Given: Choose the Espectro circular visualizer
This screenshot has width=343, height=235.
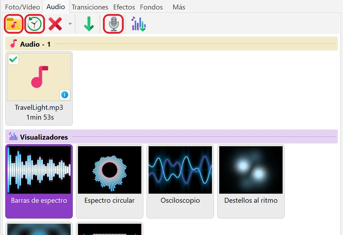Looking at the screenshot, I should point(110,181).
